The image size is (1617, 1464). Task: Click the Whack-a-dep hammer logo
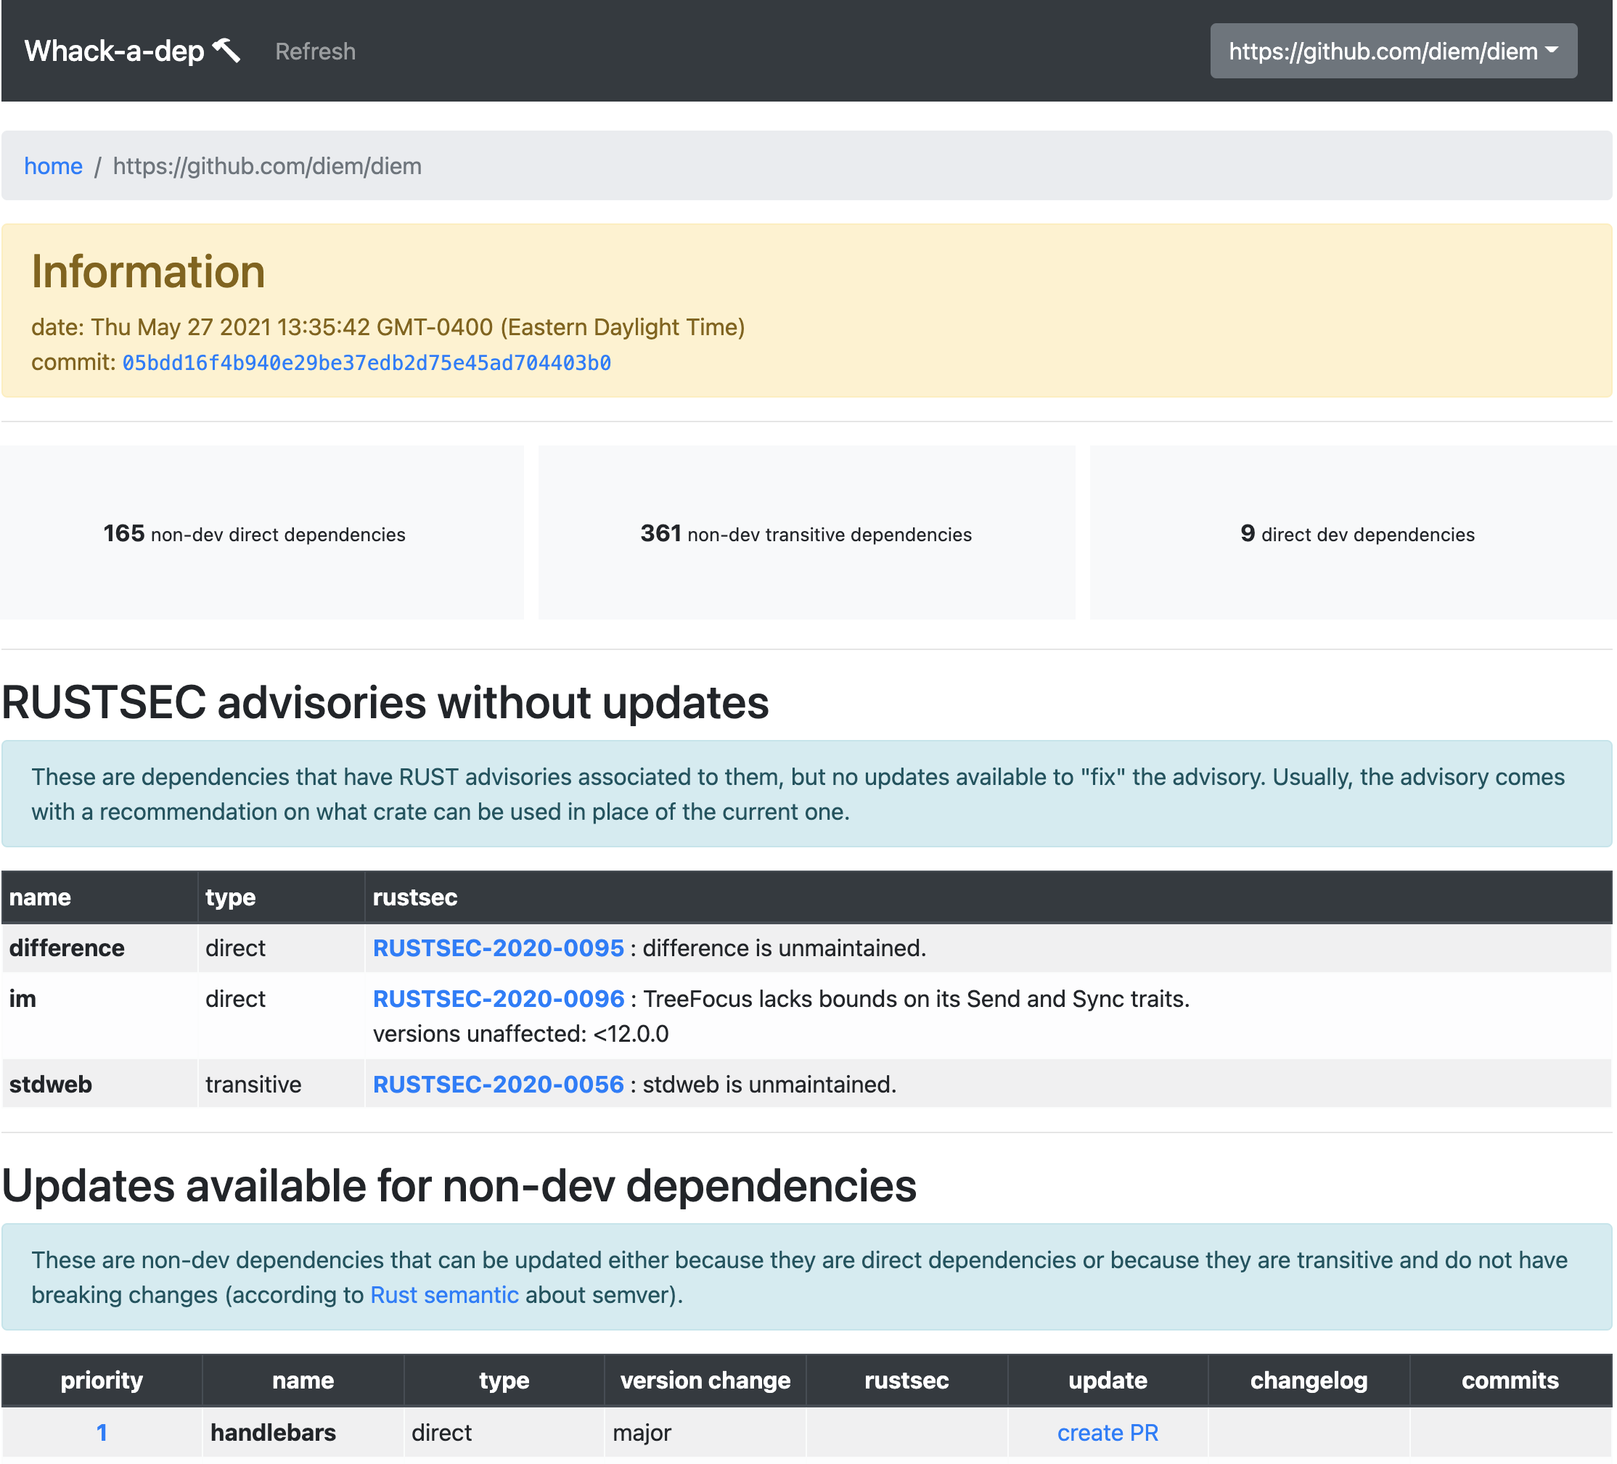[x=132, y=52]
